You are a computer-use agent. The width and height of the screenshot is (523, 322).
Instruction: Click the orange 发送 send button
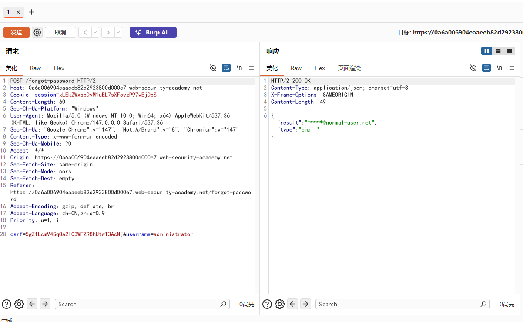(17, 32)
